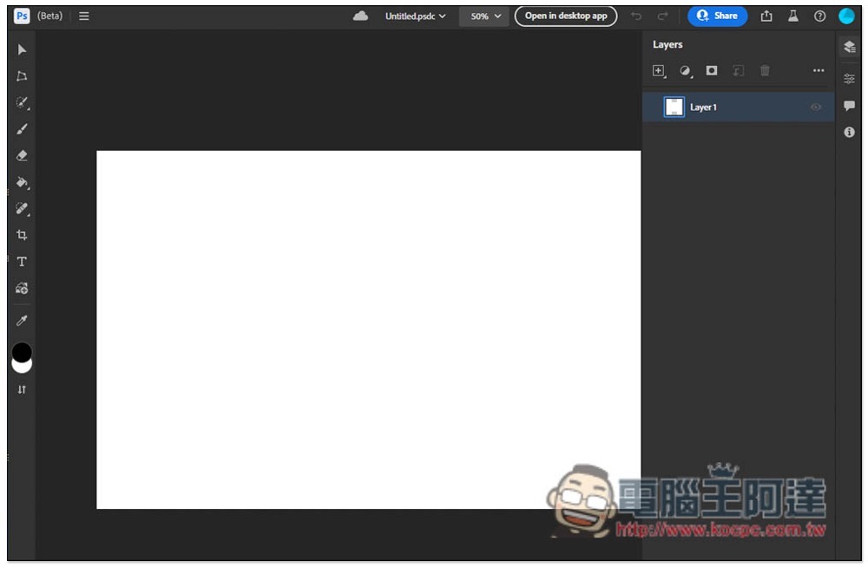Select the Type text tool

22,262
